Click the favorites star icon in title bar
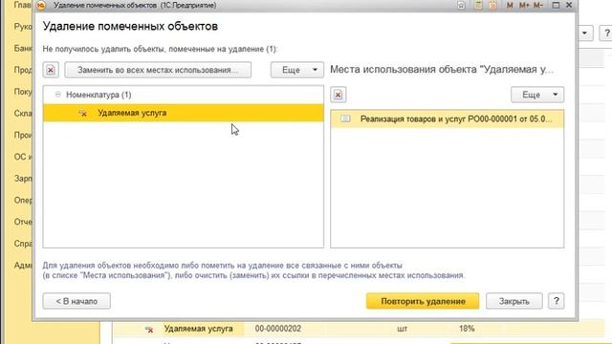 (461, 5)
